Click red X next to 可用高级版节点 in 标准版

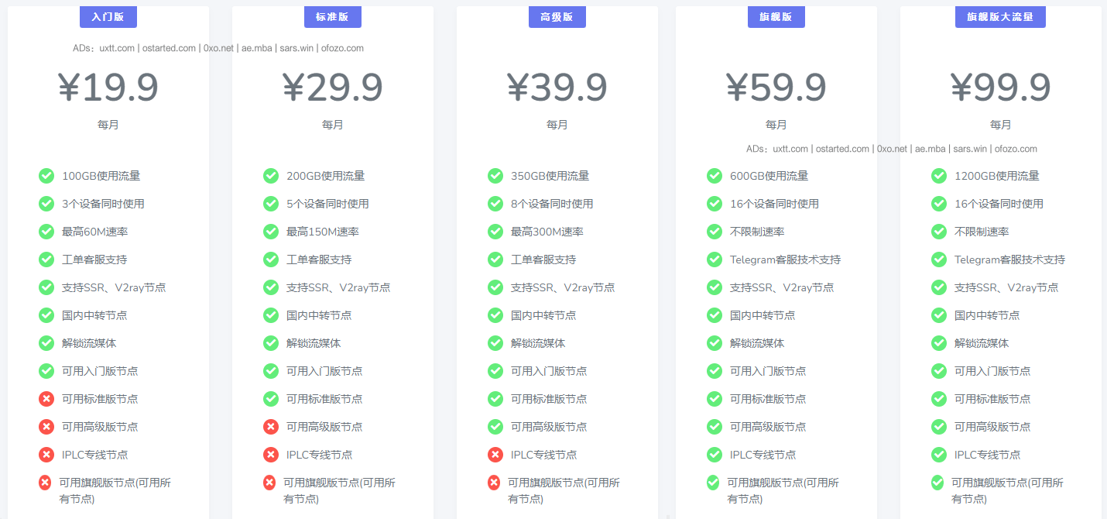[270, 427]
